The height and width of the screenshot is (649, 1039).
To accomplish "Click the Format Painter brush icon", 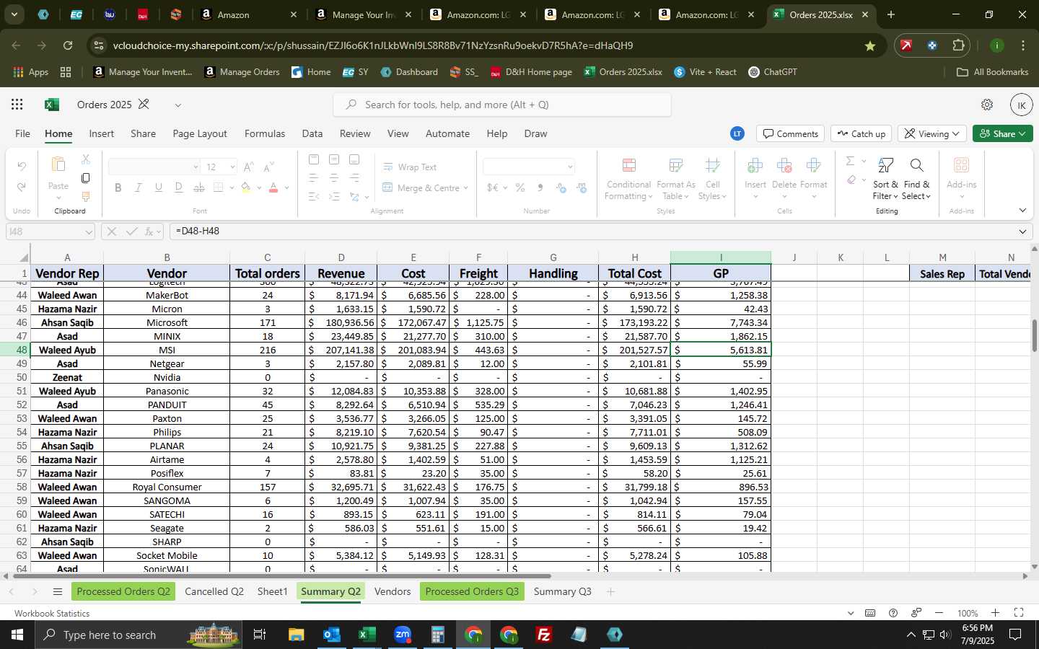I will tap(86, 197).
